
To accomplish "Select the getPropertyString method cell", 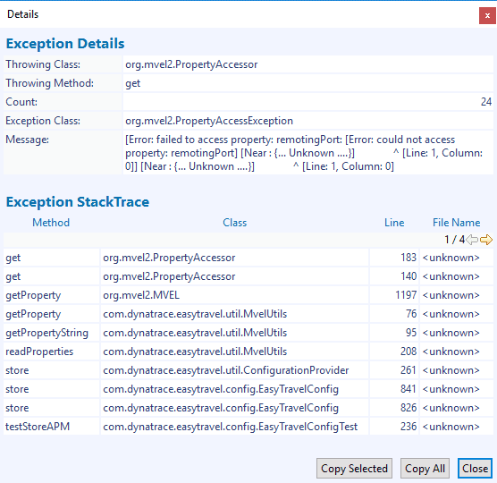I will pos(52,333).
